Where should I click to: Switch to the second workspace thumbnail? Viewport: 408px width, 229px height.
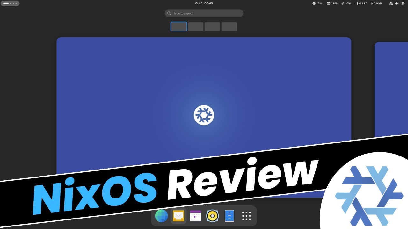(x=196, y=26)
